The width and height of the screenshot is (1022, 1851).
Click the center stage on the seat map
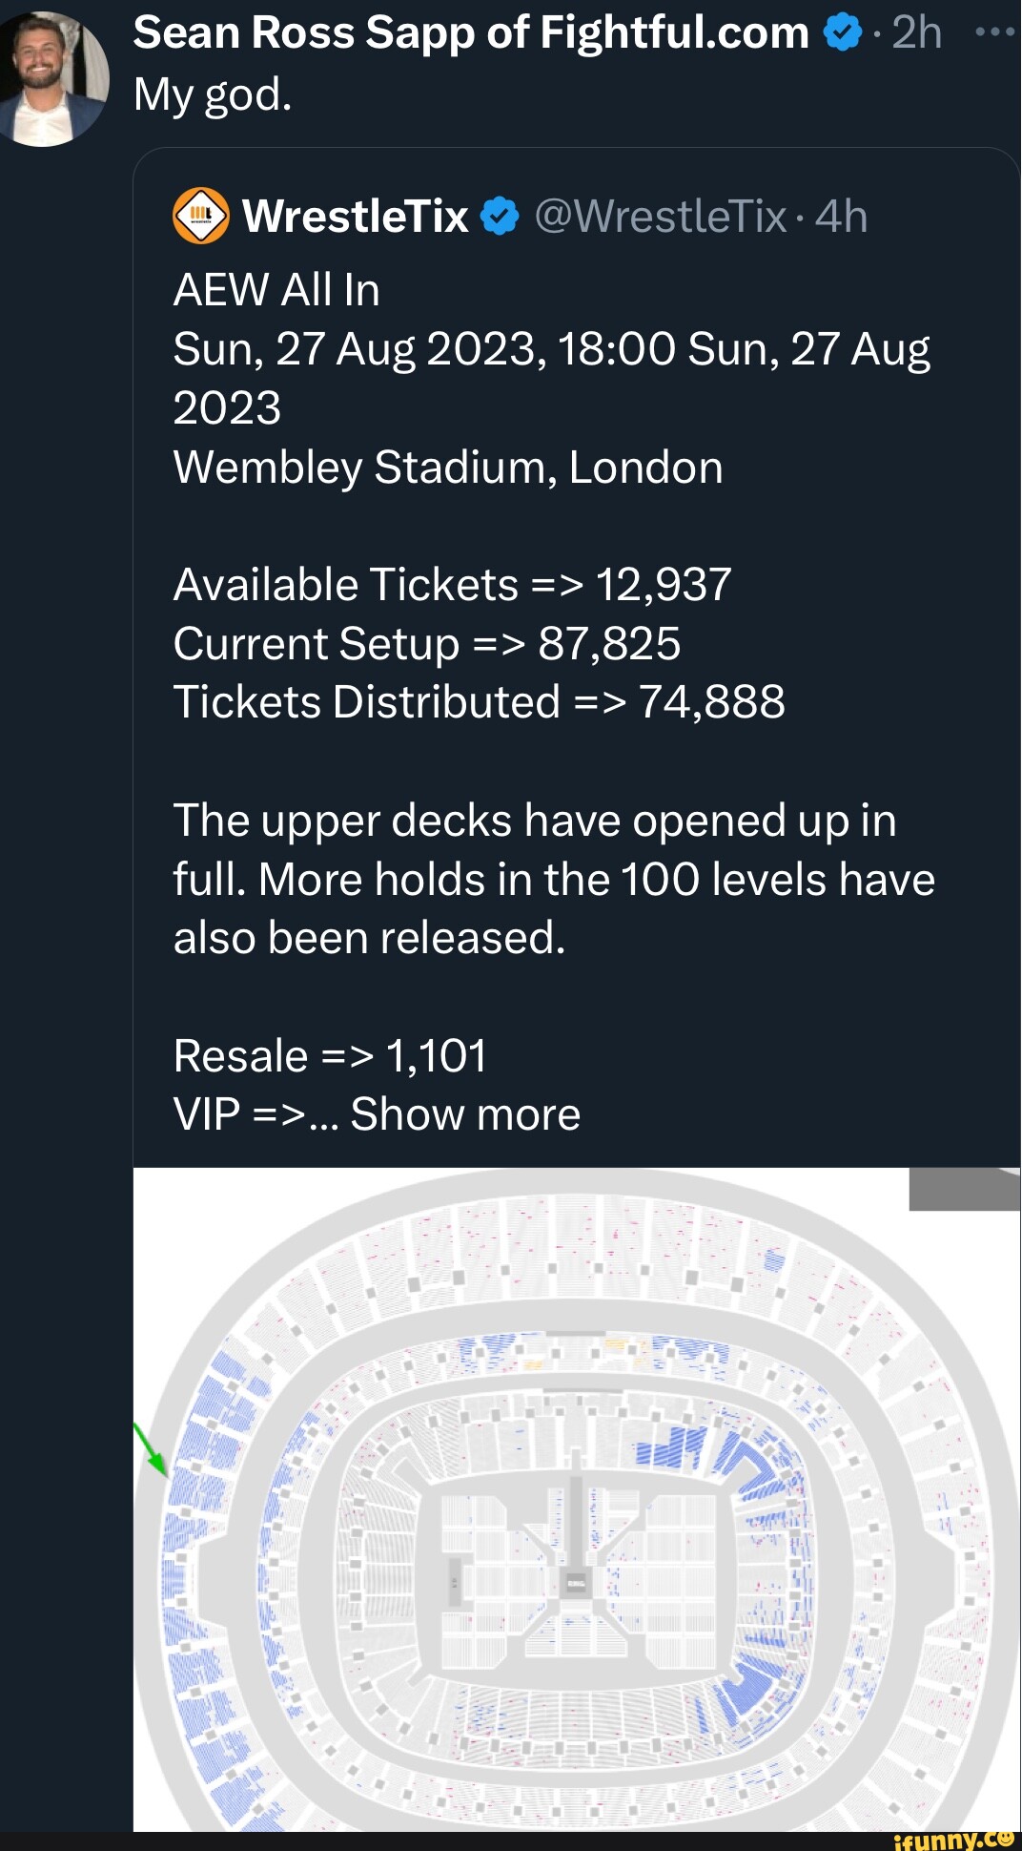point(576,1582)
